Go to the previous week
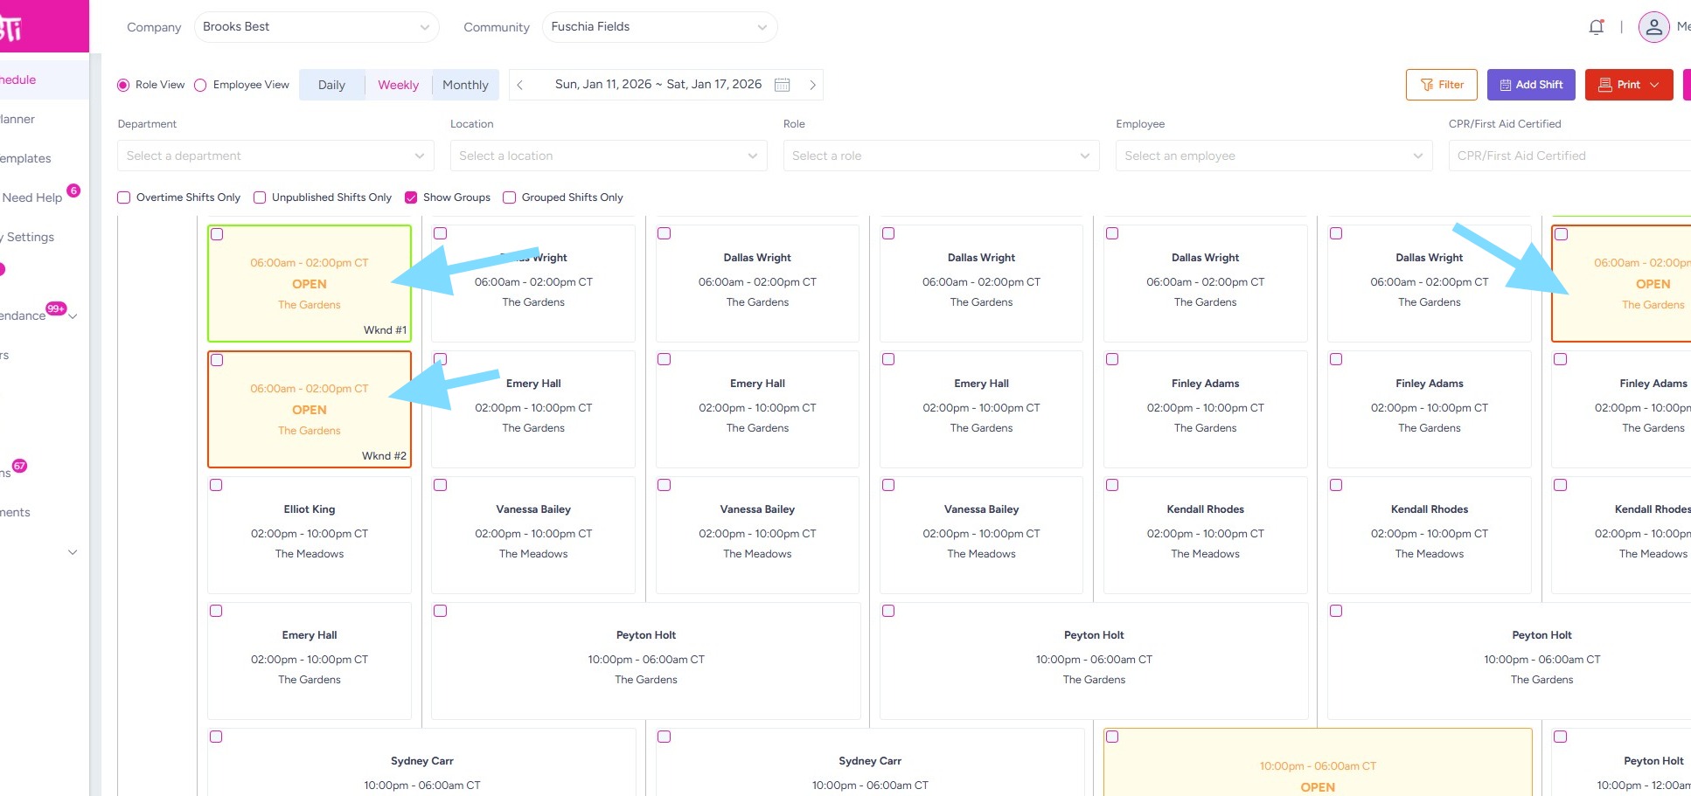This screenshot has width=1691, height=796. click(x=520, y=85)
